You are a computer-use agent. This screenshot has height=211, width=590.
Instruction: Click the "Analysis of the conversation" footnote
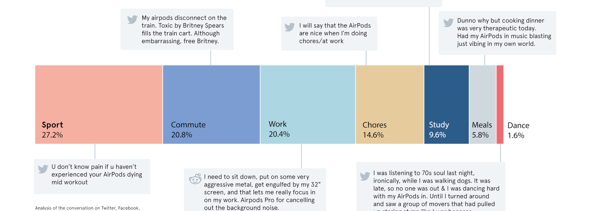click(87, 208)
